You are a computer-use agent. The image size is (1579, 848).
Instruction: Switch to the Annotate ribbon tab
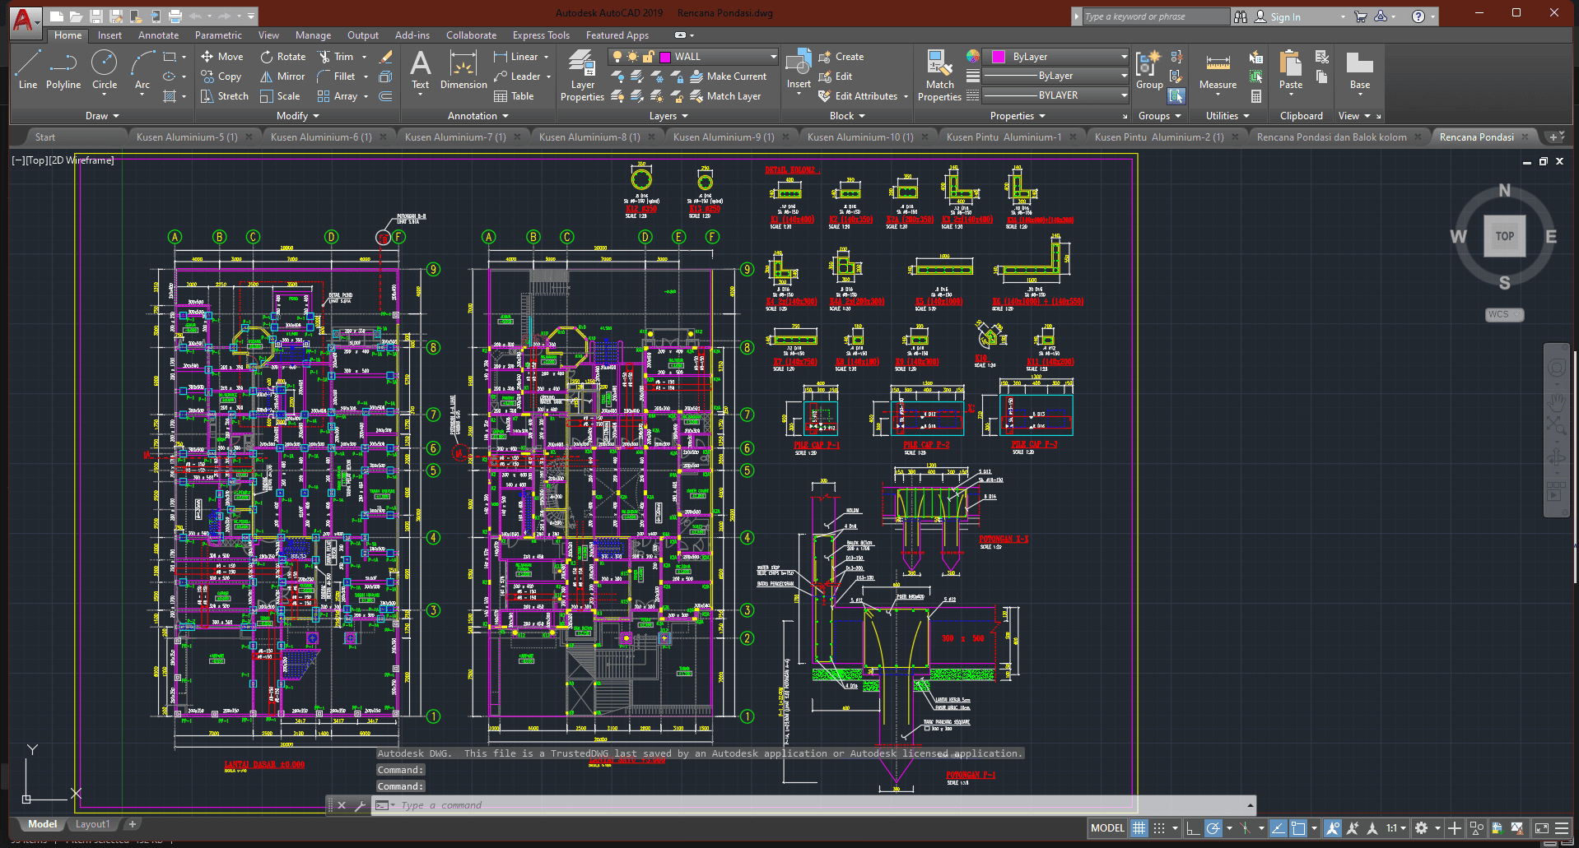(x=158, y=35)
